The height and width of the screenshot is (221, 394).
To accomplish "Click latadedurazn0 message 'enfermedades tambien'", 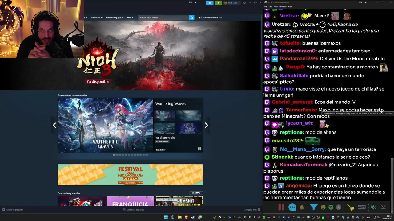I will pyautogui.click(x=317, y=51).
